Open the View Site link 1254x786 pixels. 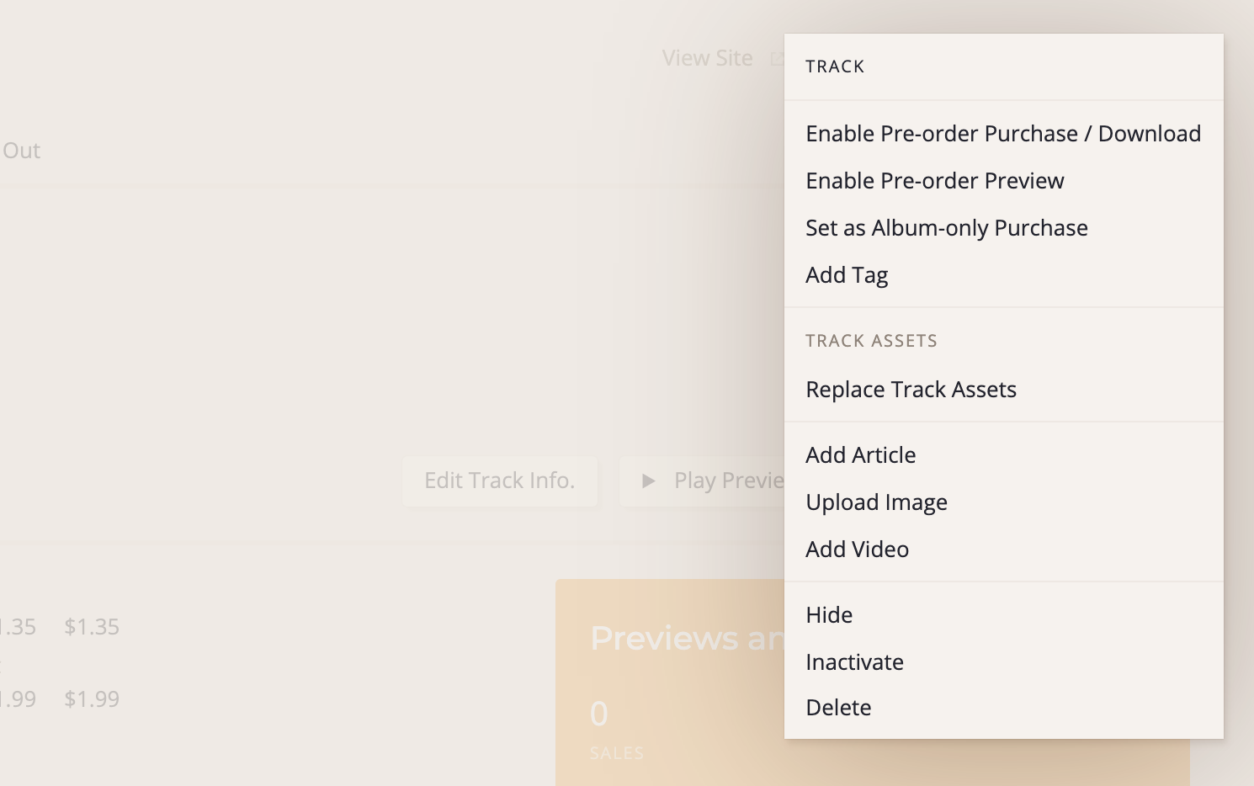click(707, 58)
